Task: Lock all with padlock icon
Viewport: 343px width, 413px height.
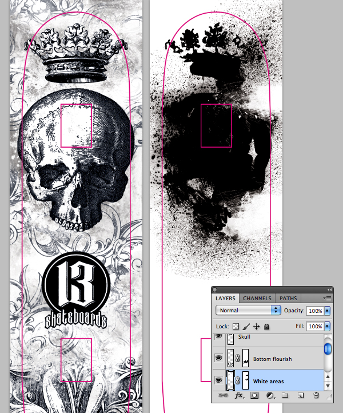Action: pos(266,327)
